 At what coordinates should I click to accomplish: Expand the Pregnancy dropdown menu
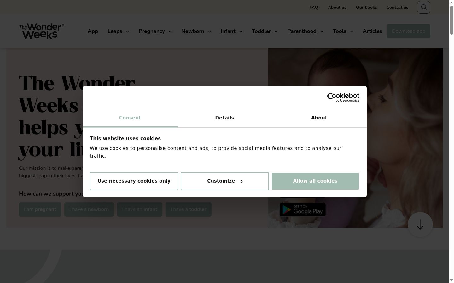pyautogui.click(x=155, y=31)
